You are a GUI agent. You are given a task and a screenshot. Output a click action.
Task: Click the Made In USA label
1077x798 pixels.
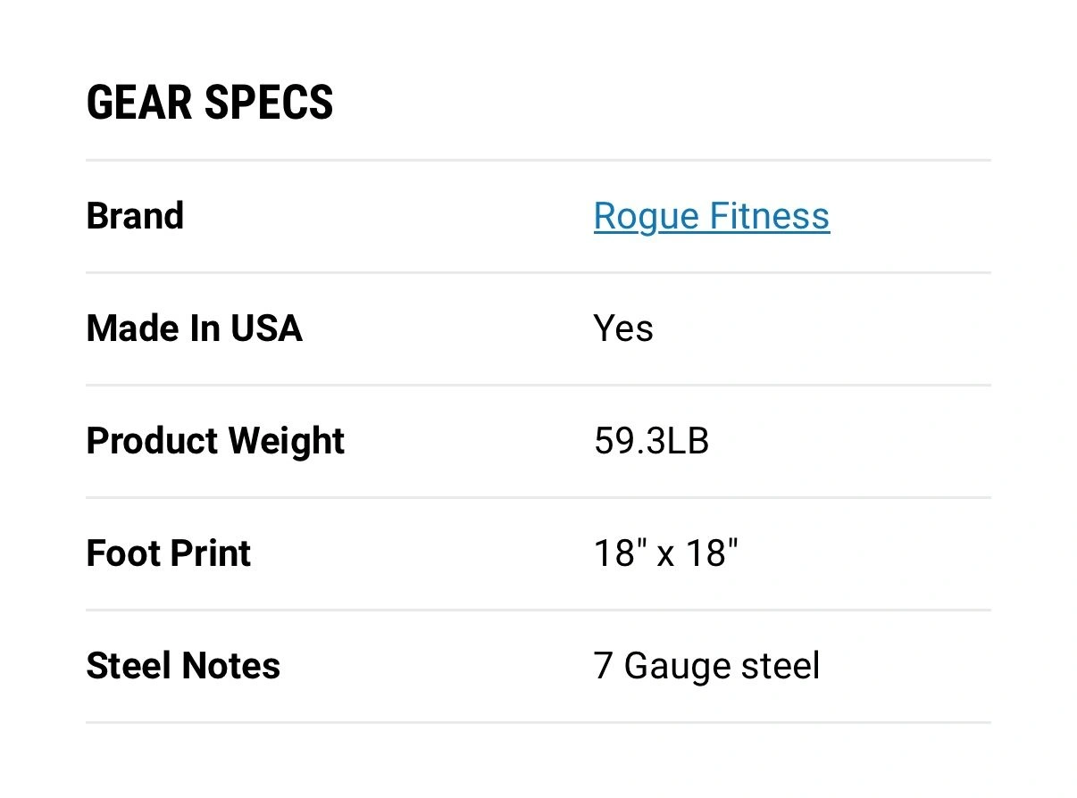pos(194,328)
